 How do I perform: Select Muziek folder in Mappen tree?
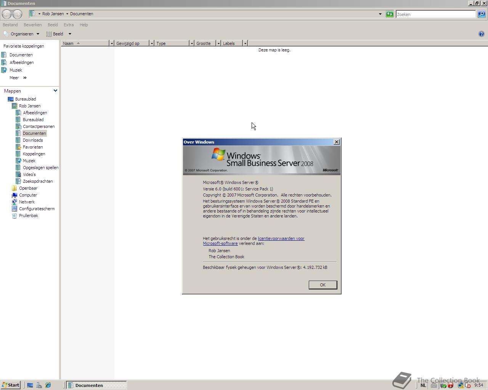click(x=29, y=161)
